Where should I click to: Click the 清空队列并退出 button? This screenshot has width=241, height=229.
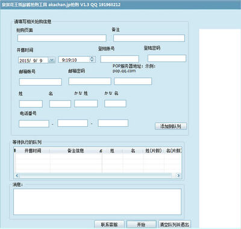pyautogui.click(x=174, y=224)
